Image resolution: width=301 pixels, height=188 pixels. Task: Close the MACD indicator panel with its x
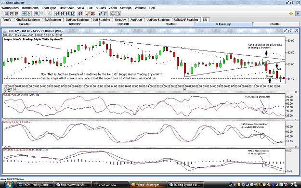296,147
